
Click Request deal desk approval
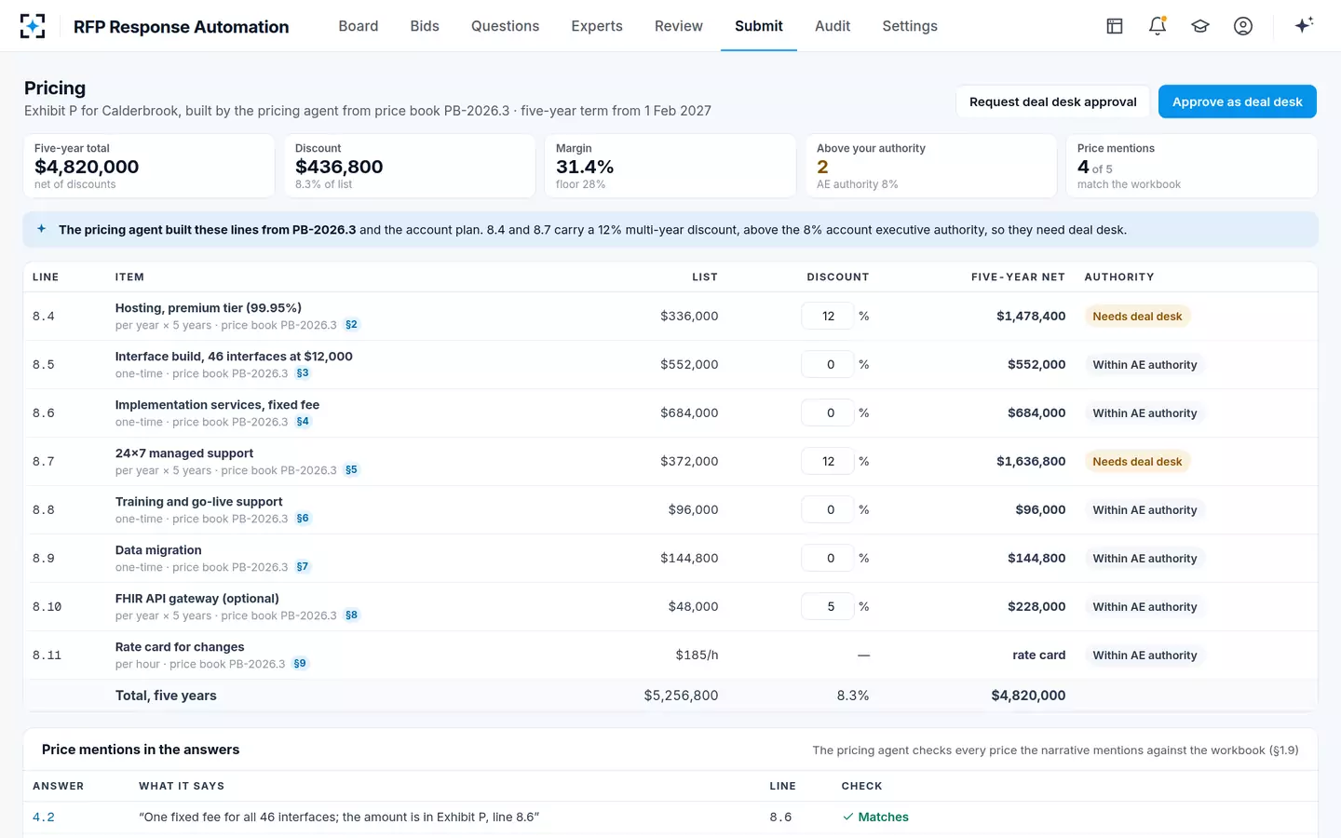[1053, 101]
